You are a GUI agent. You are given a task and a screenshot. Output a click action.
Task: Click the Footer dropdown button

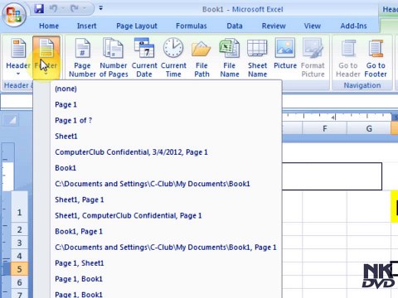tap(46, 57)
